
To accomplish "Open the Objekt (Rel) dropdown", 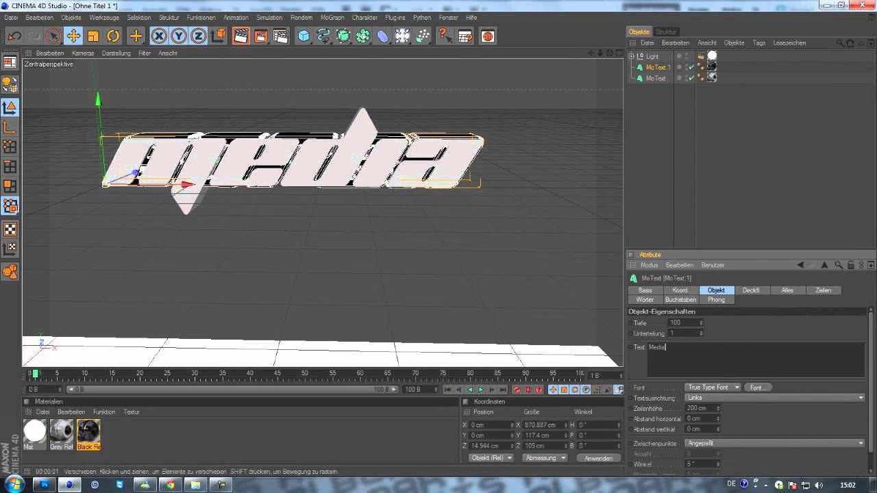I will [x=491, y=458].
